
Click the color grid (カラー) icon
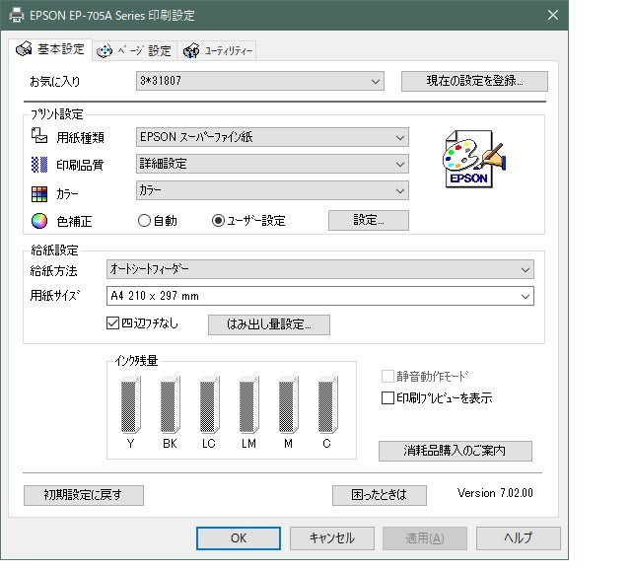39,191
